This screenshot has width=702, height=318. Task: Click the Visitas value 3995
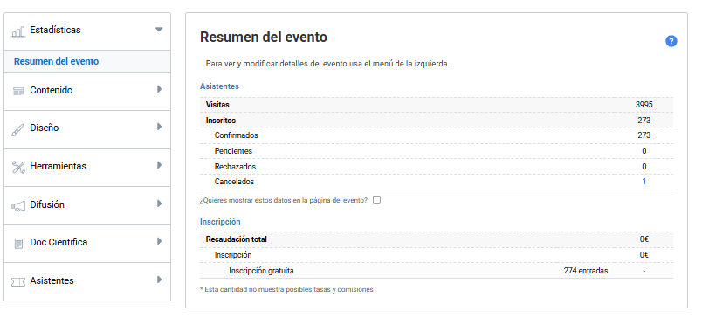(643, 105)
